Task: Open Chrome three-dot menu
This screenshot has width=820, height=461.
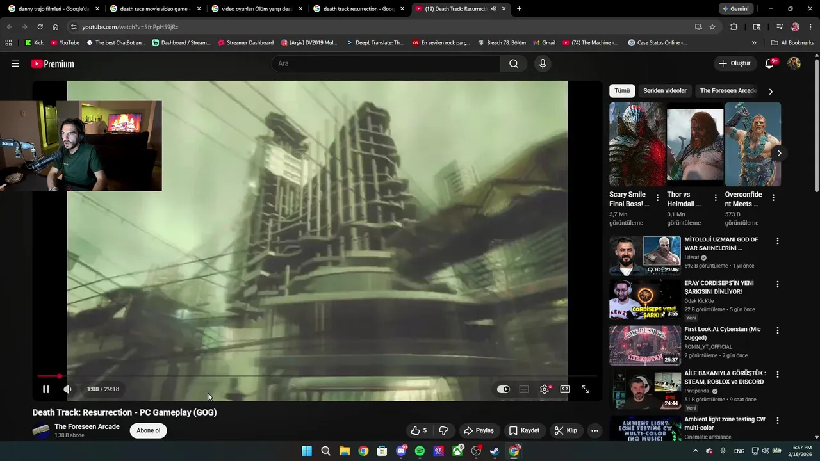Action: tap(810, 27)
